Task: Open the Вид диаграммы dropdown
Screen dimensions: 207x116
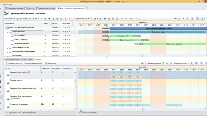Action: (x=153, y=63)
